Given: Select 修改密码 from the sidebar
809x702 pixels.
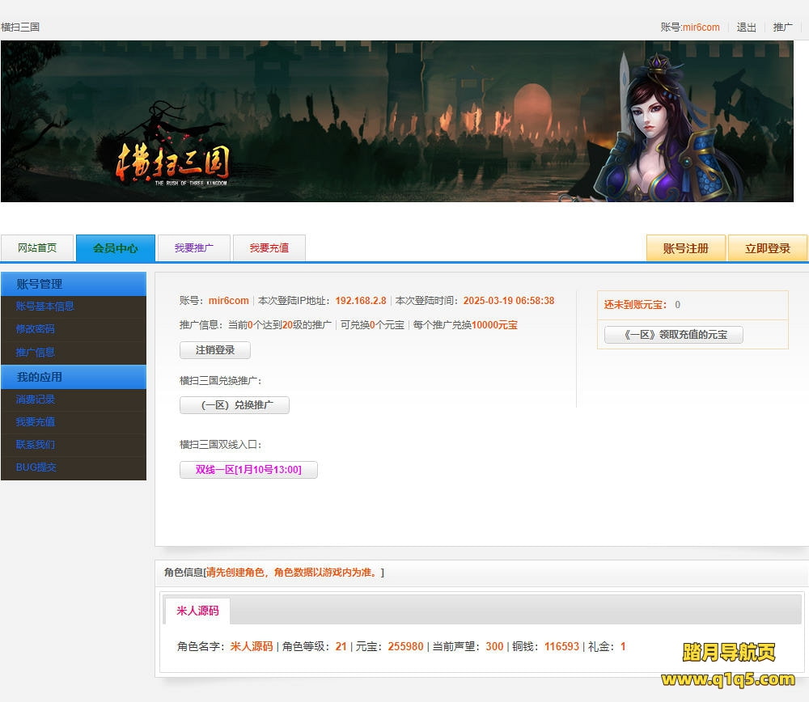Looking at the screenshot, I should (x=36, y=329).
